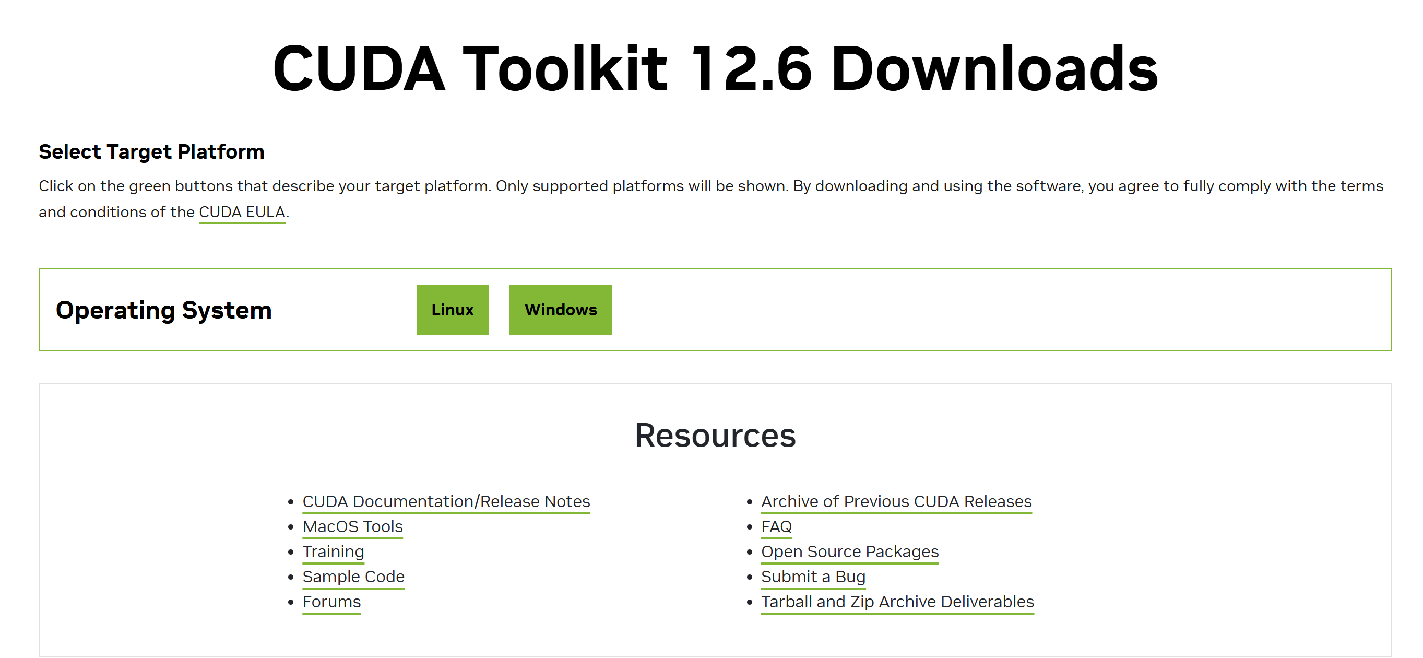The height and width of the screenshot is (658, 1423).
Task: Open CUDA Documentation/Release Notes link
Action: coord(446,501)
